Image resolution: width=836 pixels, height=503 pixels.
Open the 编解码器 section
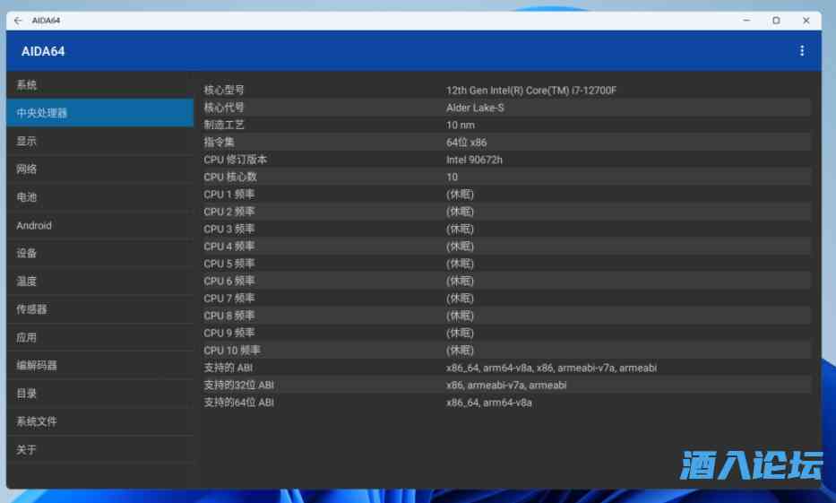coord(99,365)
